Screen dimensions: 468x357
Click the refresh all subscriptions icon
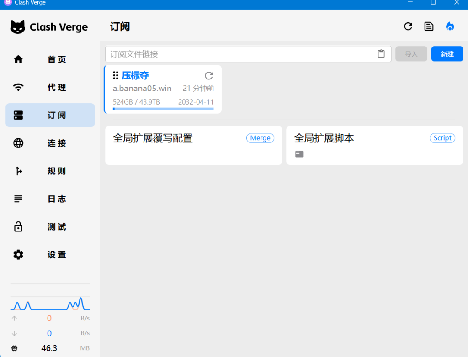(408, 26)
